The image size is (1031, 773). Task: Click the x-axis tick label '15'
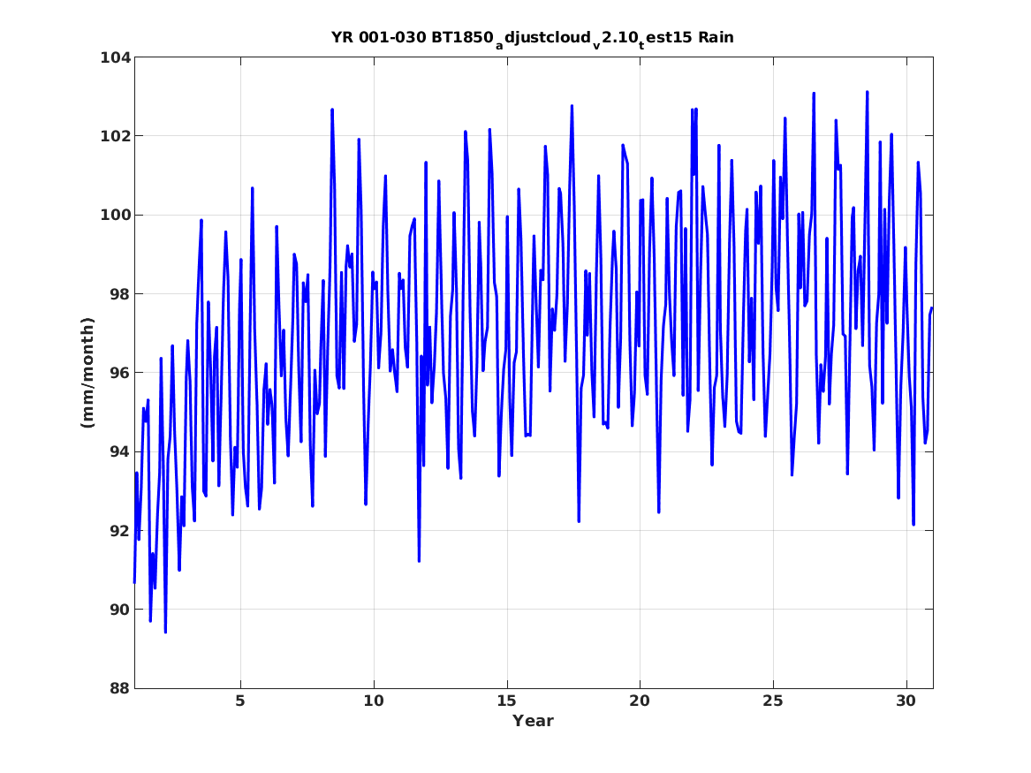point(507,701)
